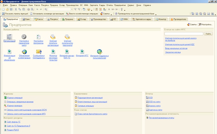
Task: Click the Undo arrow icon
Action: point(37,9)
